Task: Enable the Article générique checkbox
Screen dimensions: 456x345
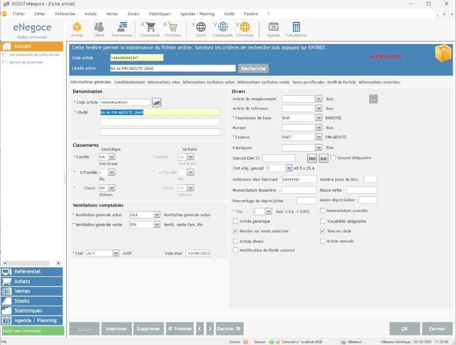Action: tap(235, 221)
